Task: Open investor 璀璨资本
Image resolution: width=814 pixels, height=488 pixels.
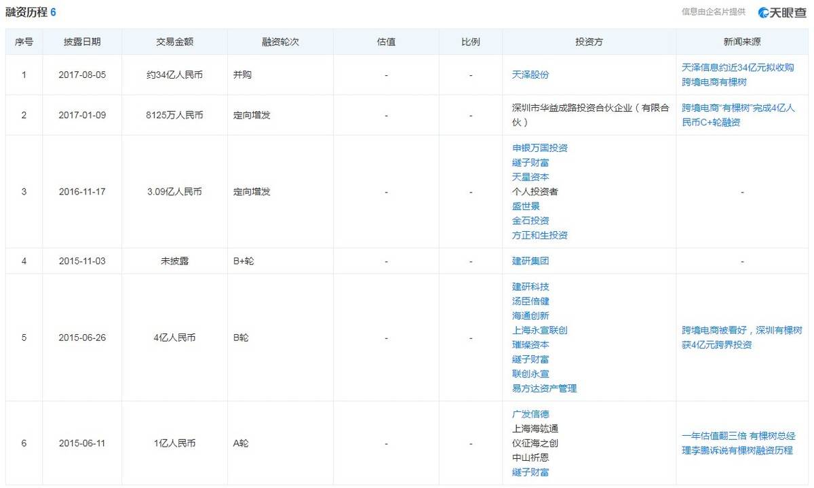Action: 530,344
